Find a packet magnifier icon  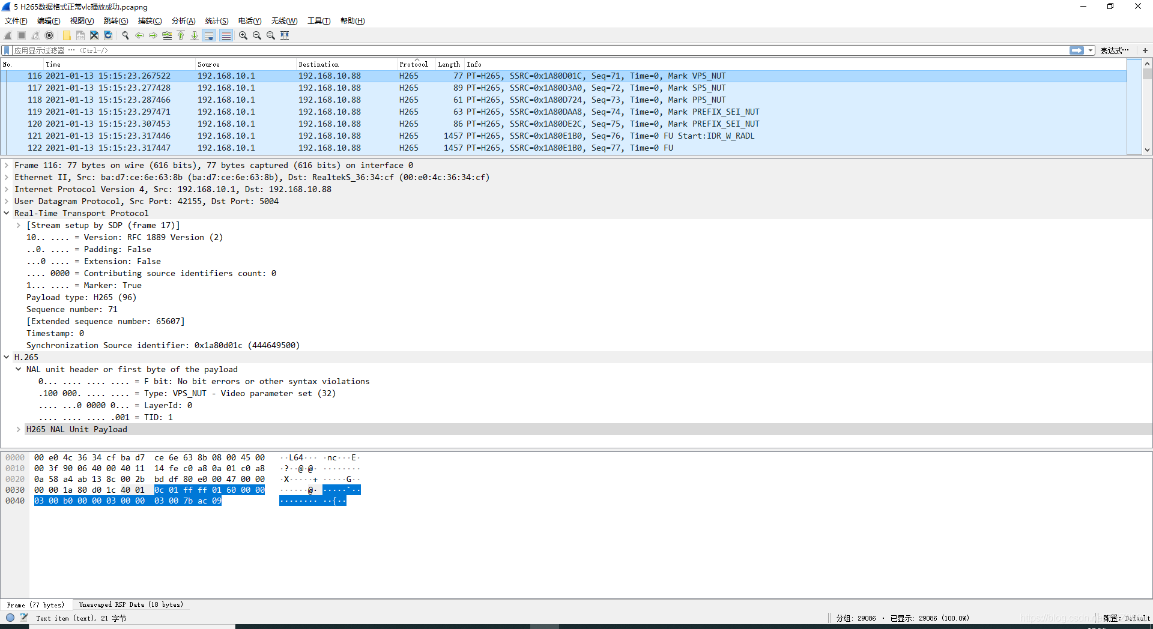(126, 35)
